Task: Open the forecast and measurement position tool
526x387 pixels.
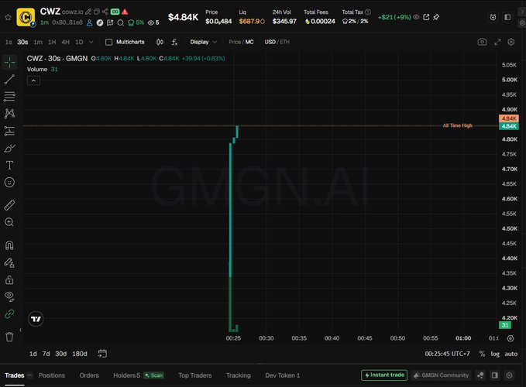Action: point(9,131)
